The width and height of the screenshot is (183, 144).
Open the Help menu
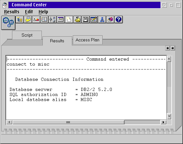(43, 12)
